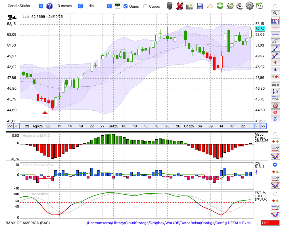Click the red OFF button

coord(270,223)
